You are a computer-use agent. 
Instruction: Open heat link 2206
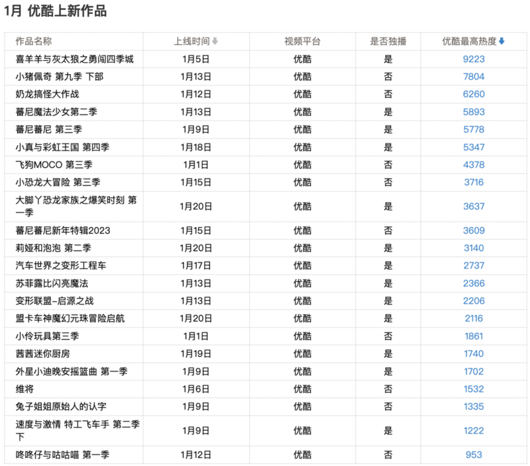474,301
